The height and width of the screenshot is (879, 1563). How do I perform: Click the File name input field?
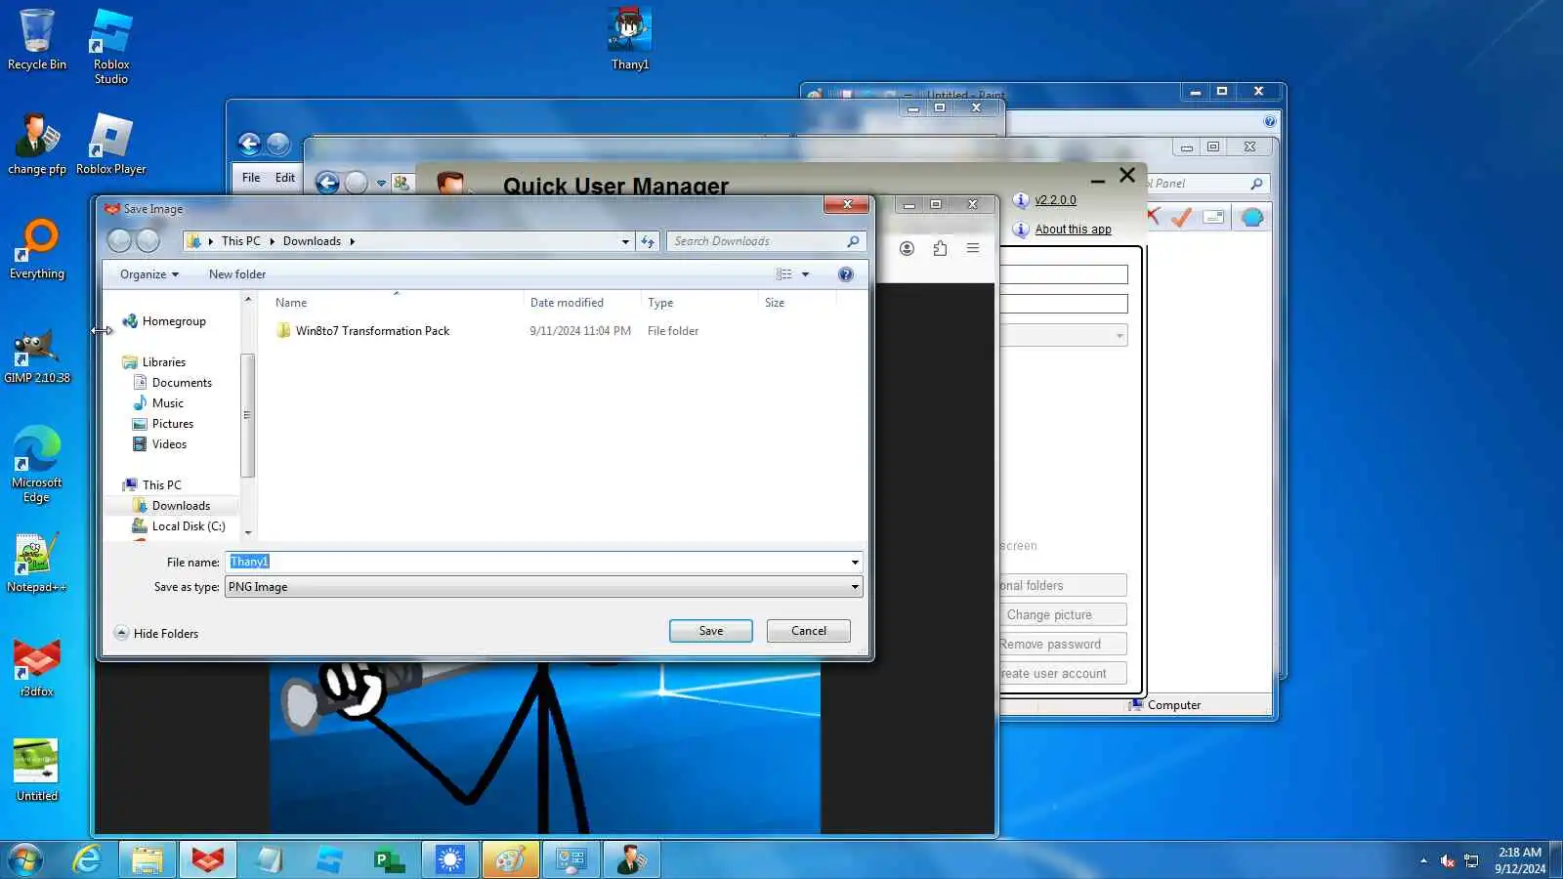pyautogui.click(x=538, y=562)
